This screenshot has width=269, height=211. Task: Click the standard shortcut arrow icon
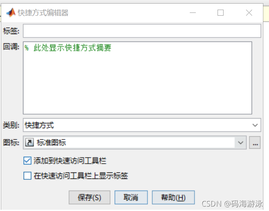29,142
